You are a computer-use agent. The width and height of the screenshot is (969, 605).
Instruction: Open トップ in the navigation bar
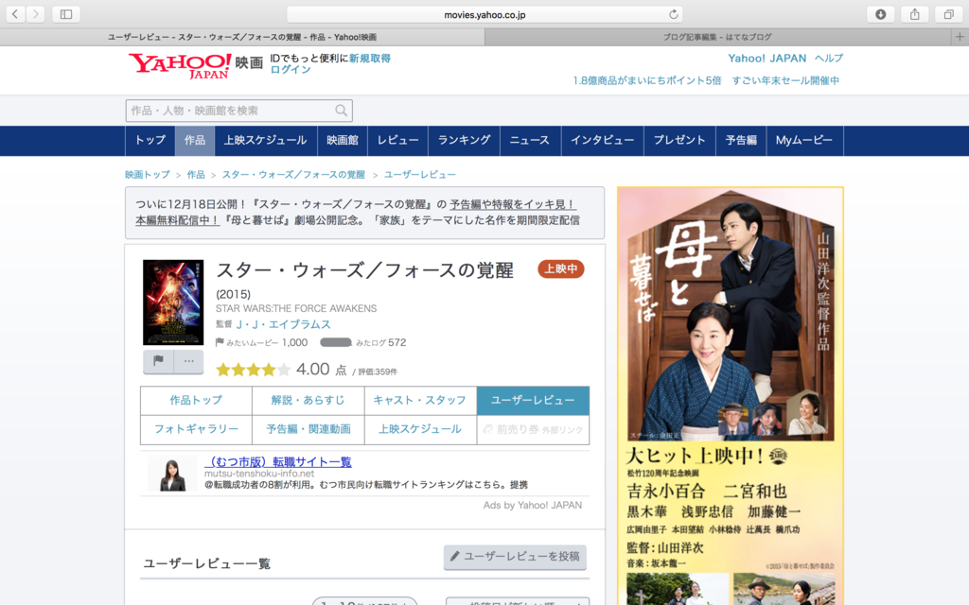[150, 140]
